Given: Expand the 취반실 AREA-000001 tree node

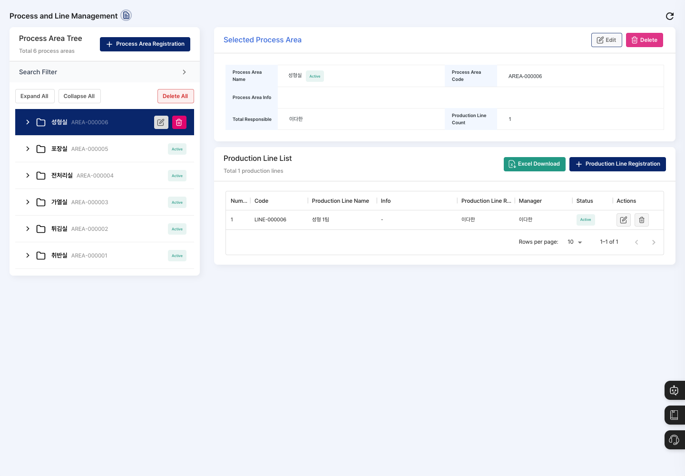Looking at the screenshot, I should click(x=28, y=256).
